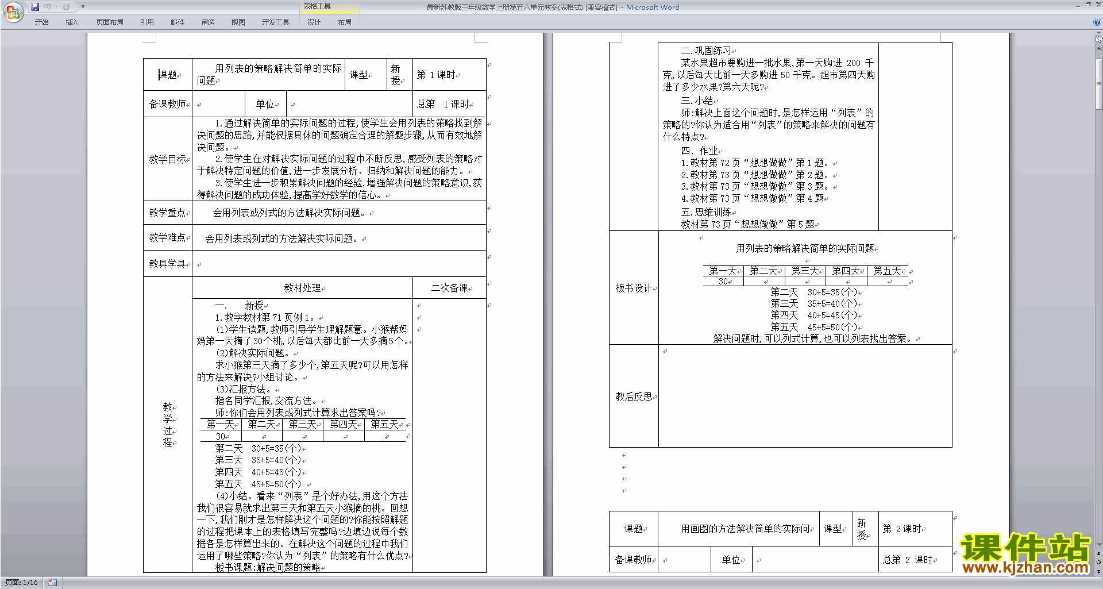The image size is (1103, 589).
Task: Click the macro recording icon in status bar
Action: [x=52, y=583]
